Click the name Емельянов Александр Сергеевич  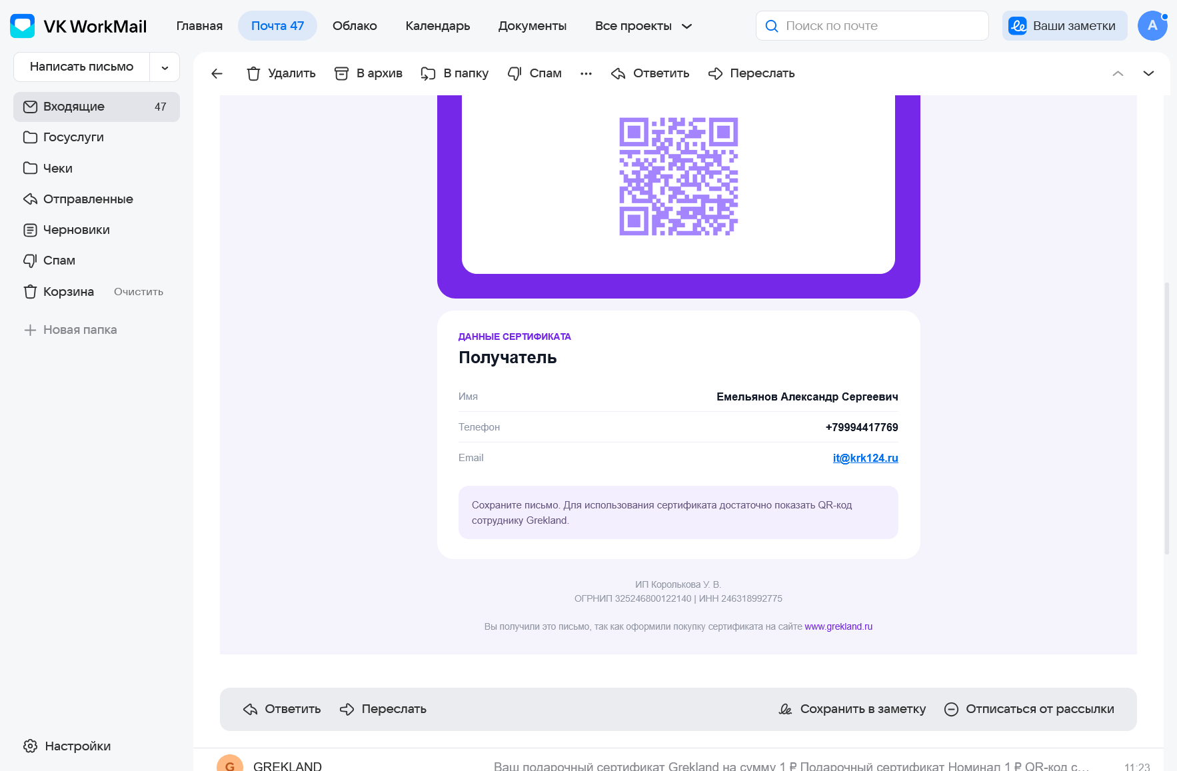click(807, 396)
